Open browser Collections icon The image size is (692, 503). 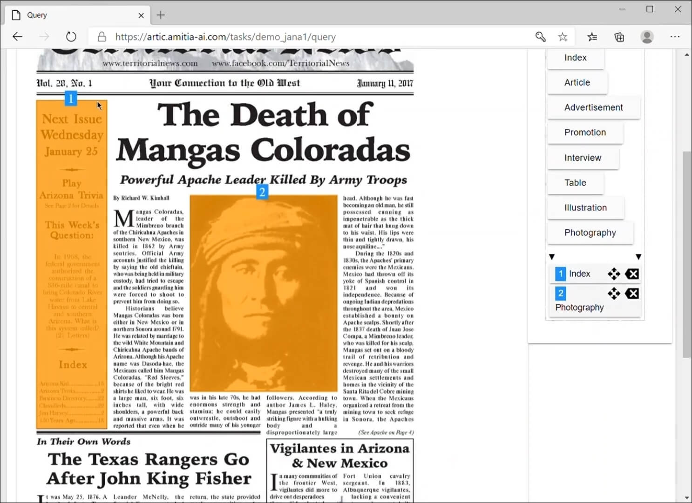tap(619, 37)
